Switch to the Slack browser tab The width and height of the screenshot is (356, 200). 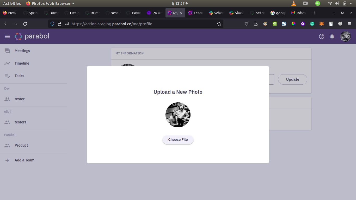pyautogui.click(x=236, y=12)
